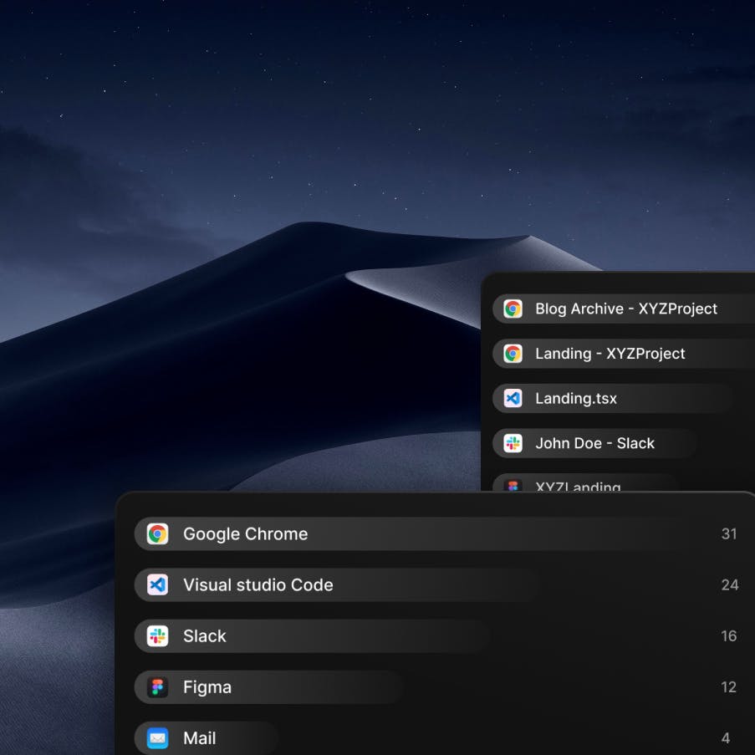
Task: Click the Visual Studio Code icon
Action: pyautogui.click(x=157, y=585)
